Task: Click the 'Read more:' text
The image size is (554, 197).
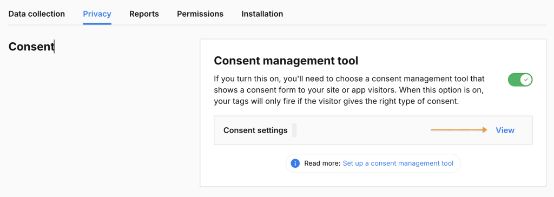Action: point(322,163)
